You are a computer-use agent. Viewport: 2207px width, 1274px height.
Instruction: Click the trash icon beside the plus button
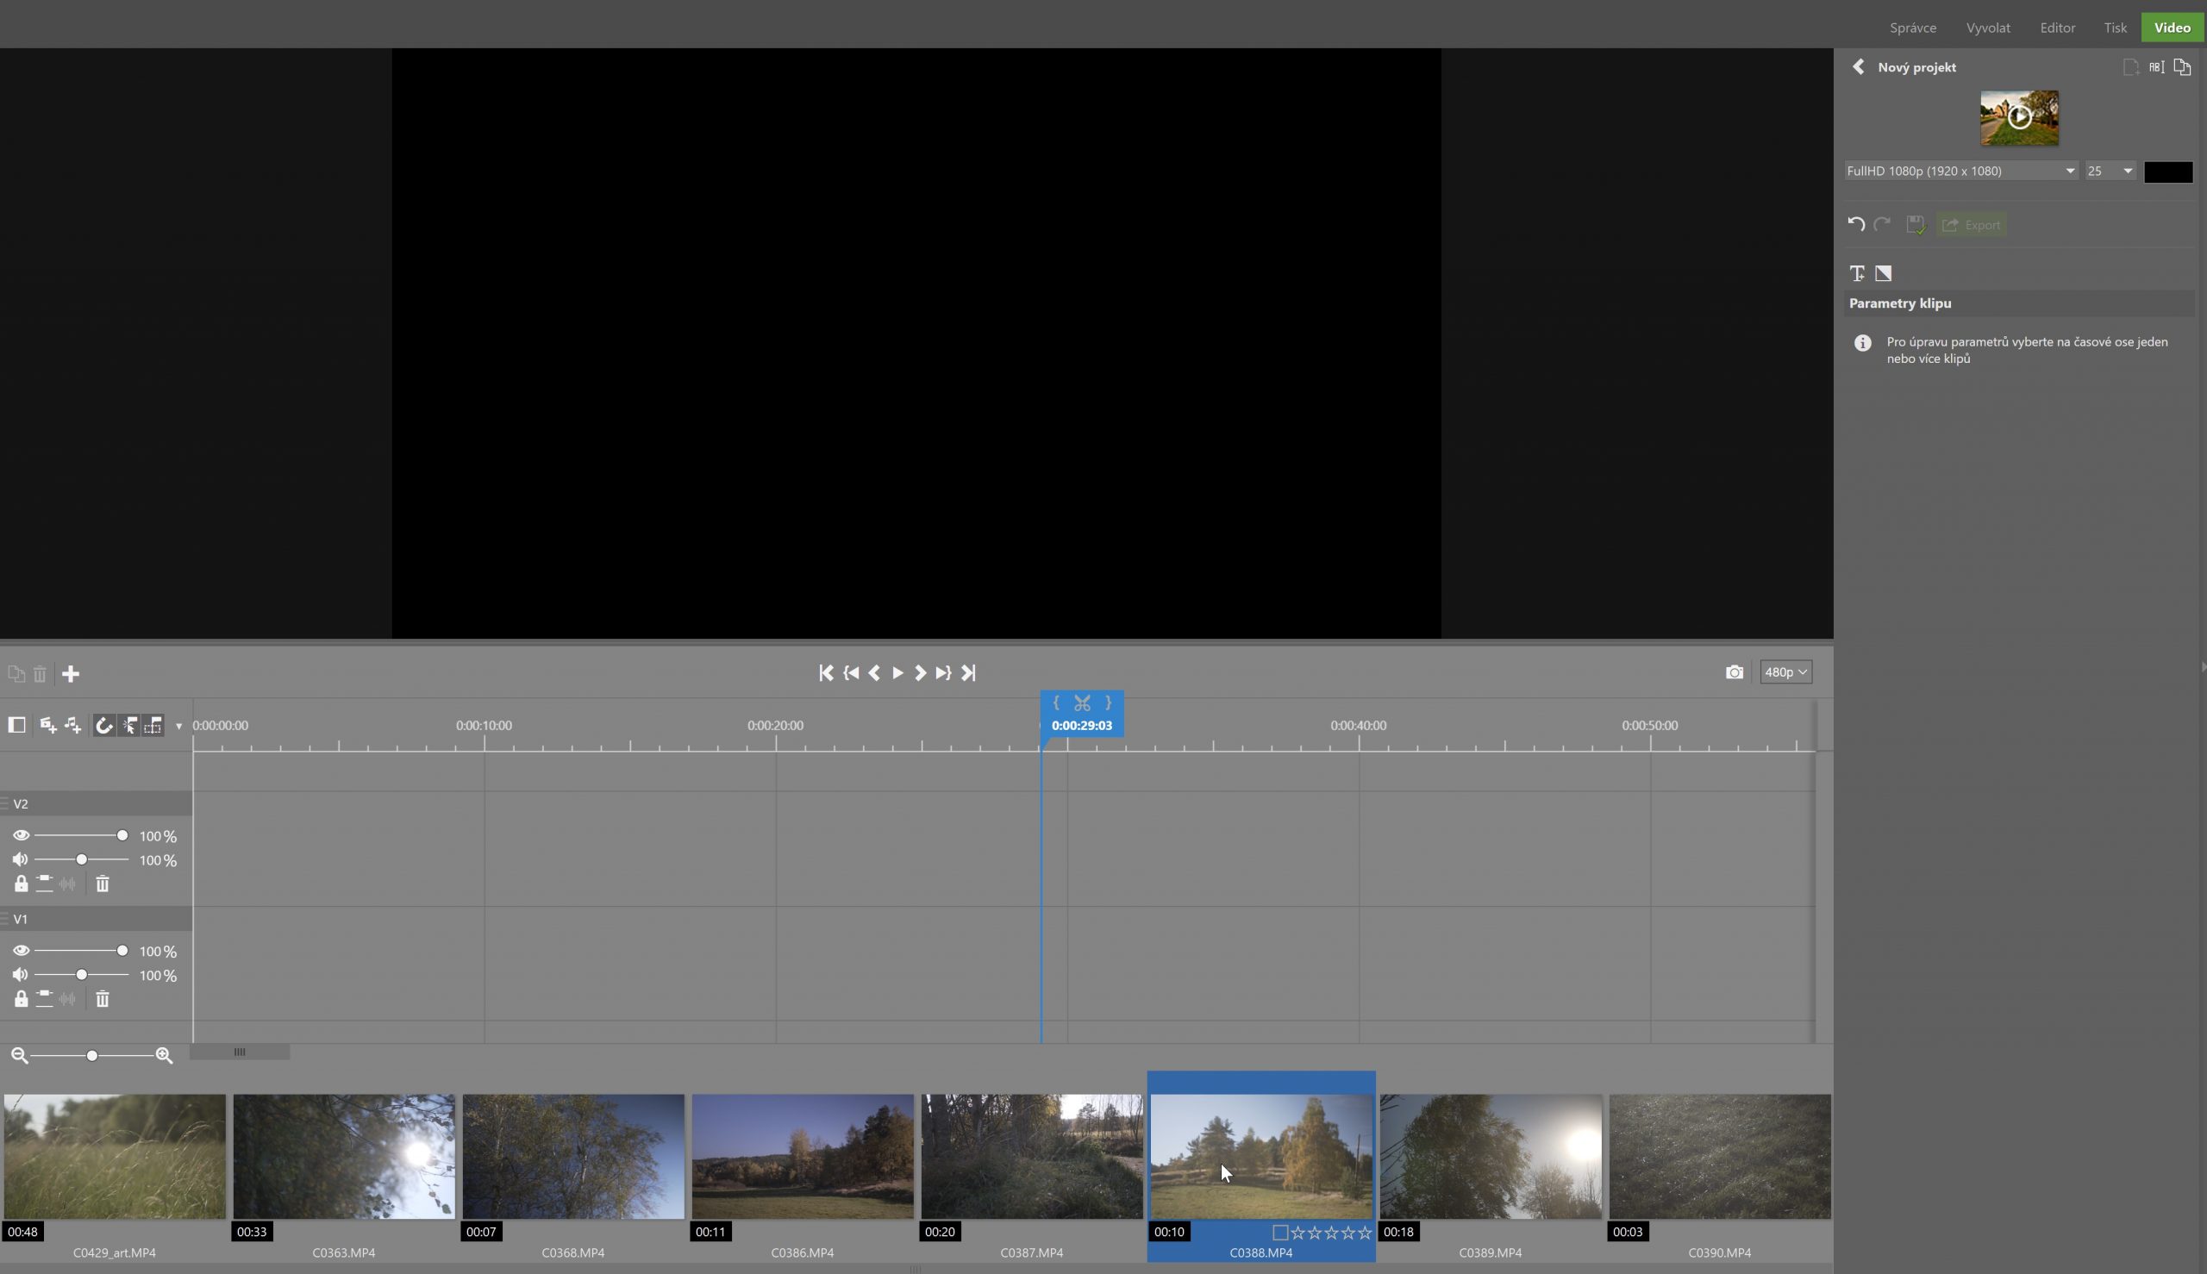tap(41, 674)
